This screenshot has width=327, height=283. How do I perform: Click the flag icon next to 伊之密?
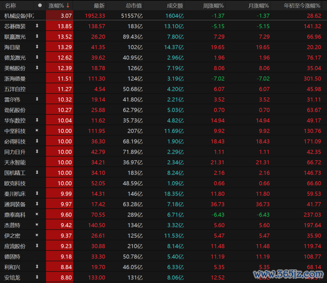37,235
